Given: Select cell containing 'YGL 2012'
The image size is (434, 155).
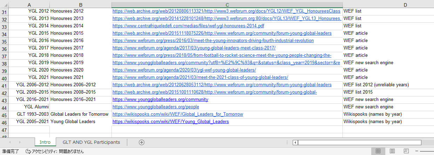Looking at the screenshot, I should (x=29, y=11).
